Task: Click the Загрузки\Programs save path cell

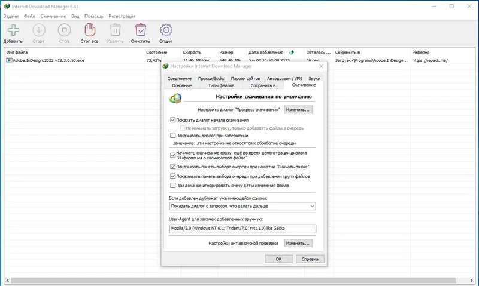Action: (371, 60)
